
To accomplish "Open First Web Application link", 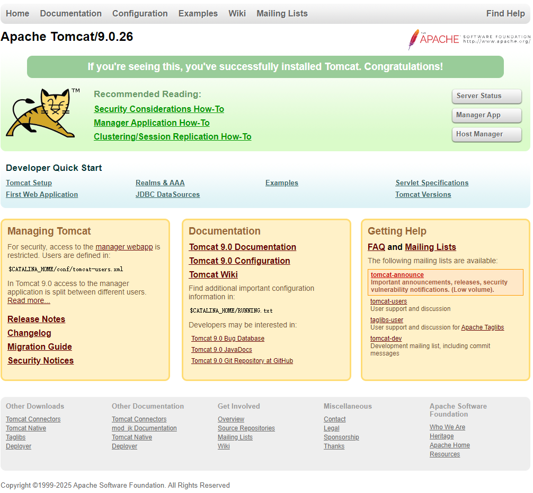I will (x=42, y=194).
